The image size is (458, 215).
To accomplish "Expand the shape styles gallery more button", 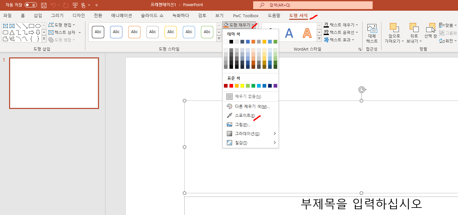I will (219, 39).
